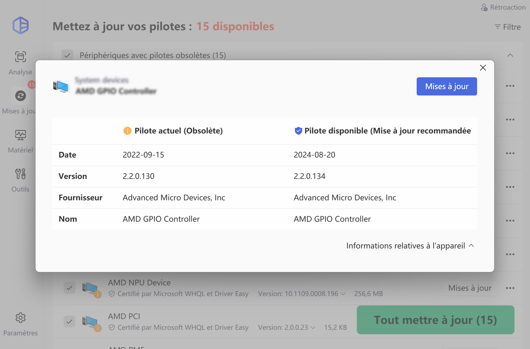This screenshot has width=530, height=349.
Task: Click the Driver Easy logo icon
Action: point(21,25)
